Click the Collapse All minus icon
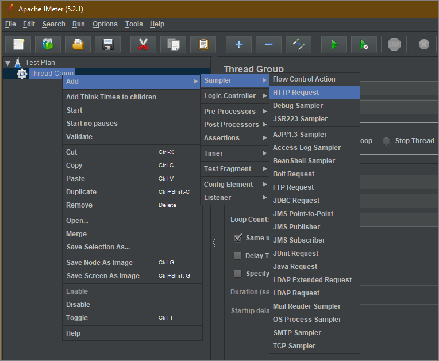439x361 pixels. pos(269,44)
